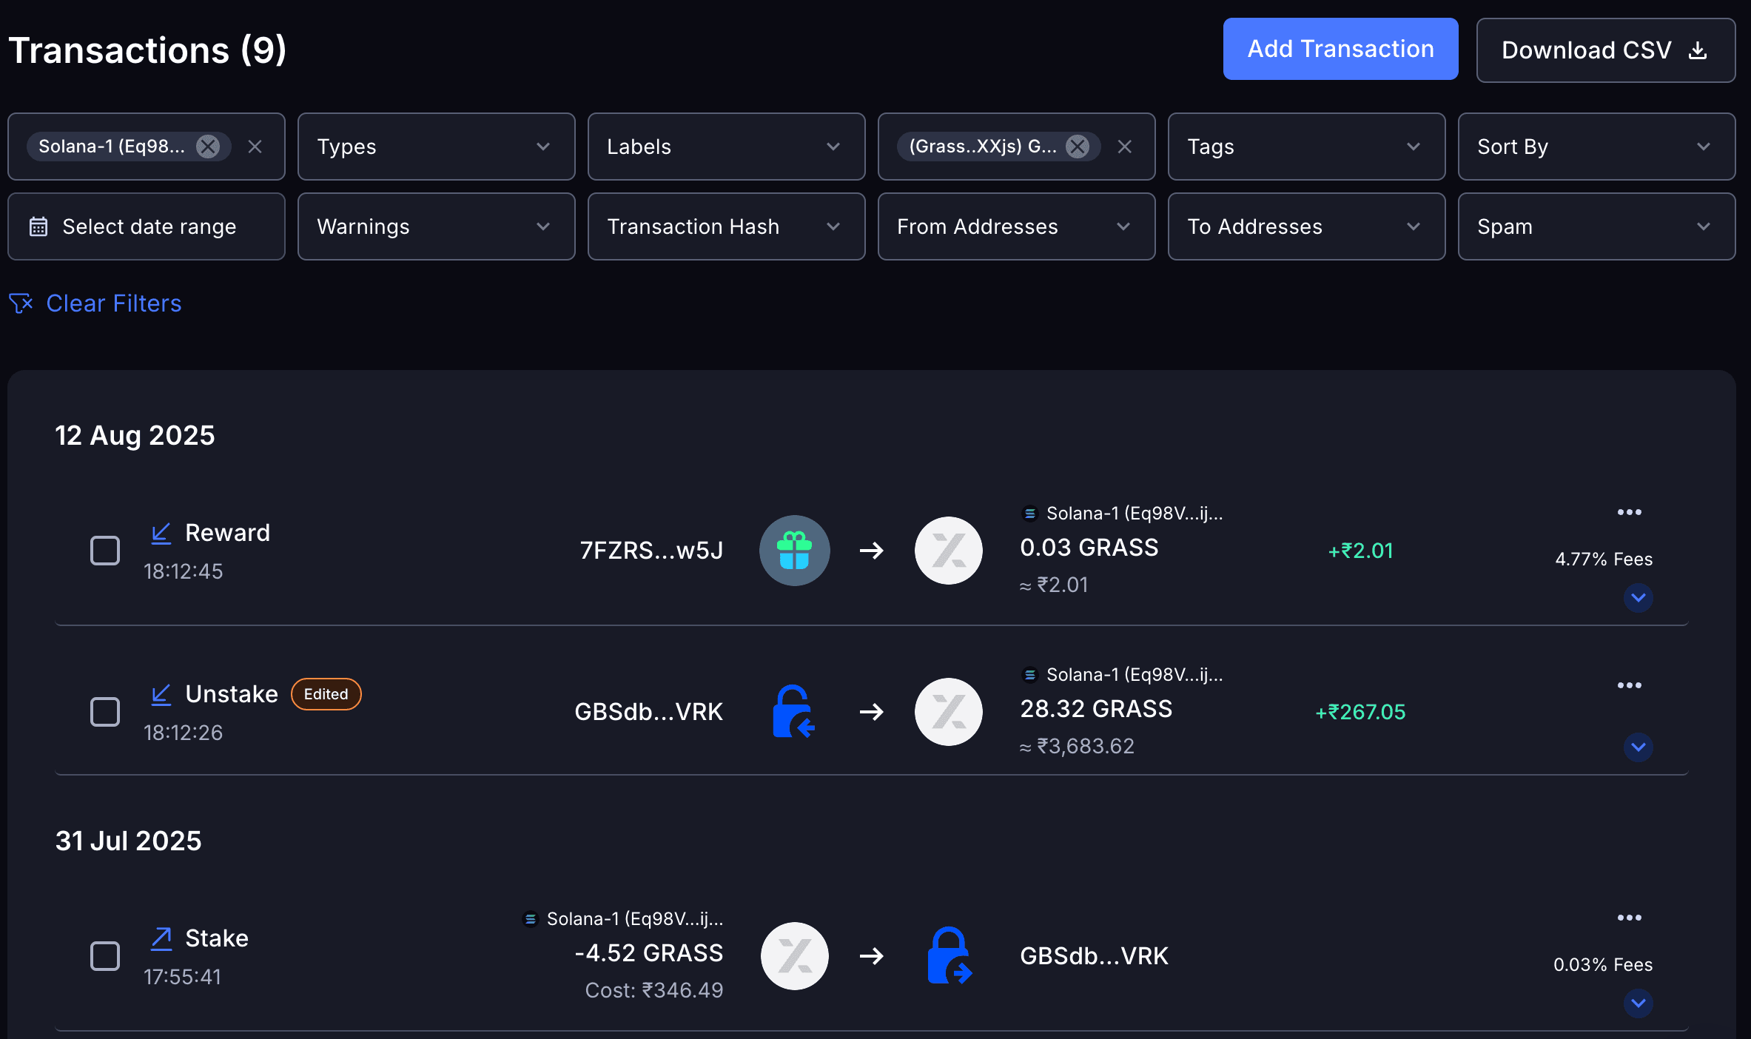Open three-dots menu for Stake transaction
Screen dimensions: 1751x1039
click(1629, 918)
